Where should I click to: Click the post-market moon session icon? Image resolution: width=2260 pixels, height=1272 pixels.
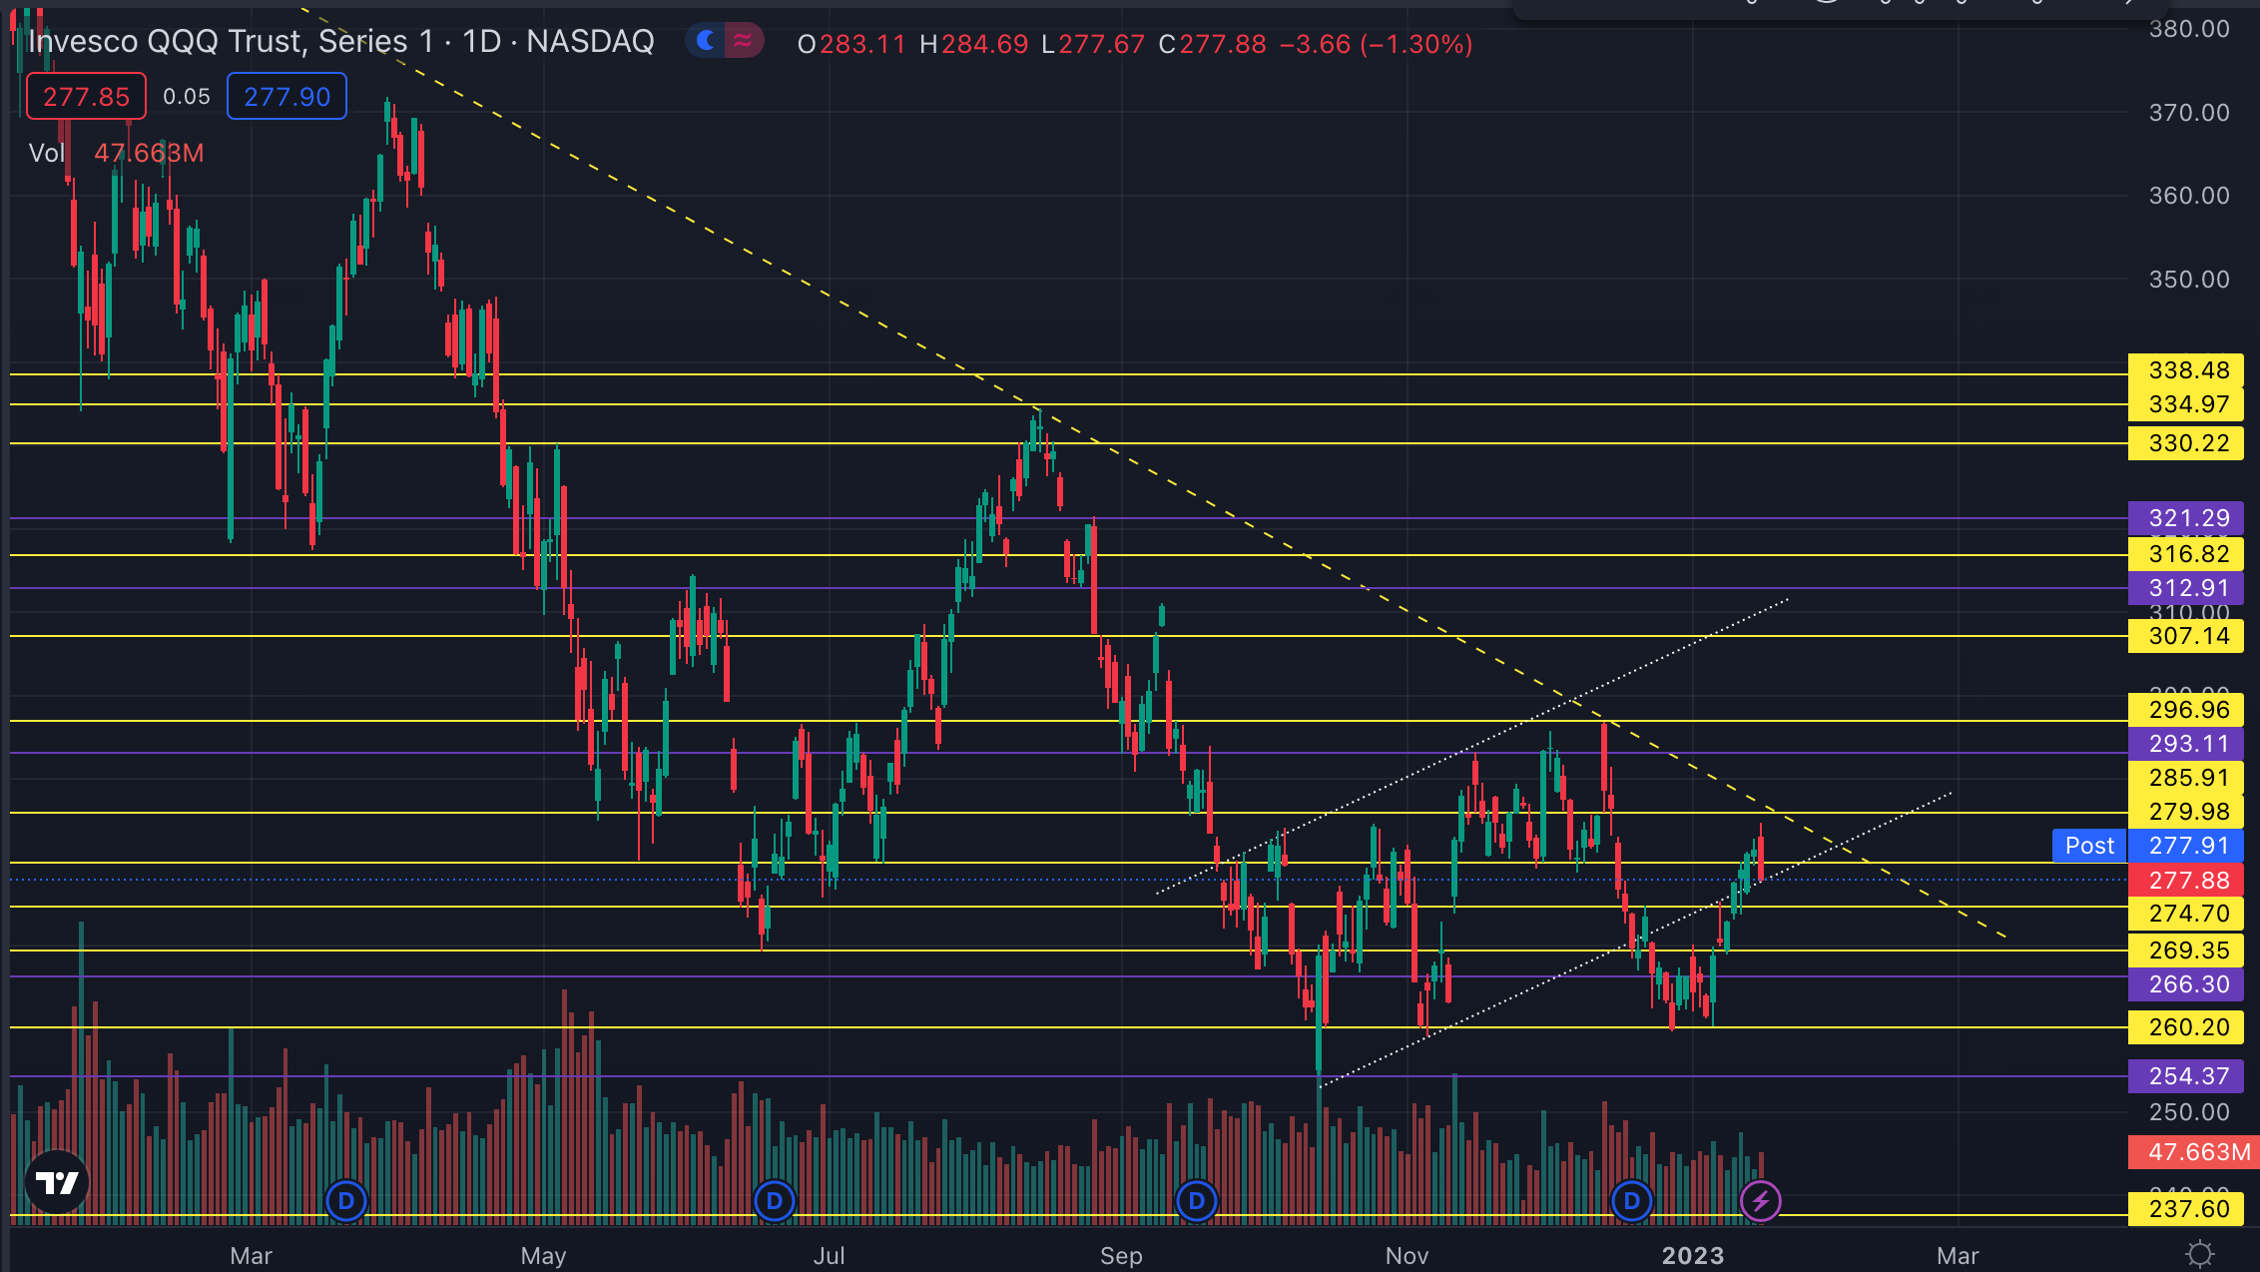click(x=705, y=41)
